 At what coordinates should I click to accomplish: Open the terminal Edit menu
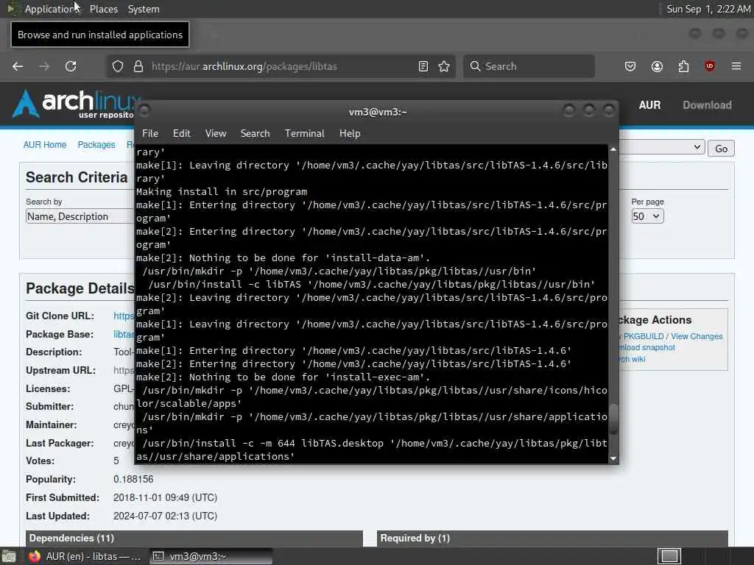coord(181,134)
